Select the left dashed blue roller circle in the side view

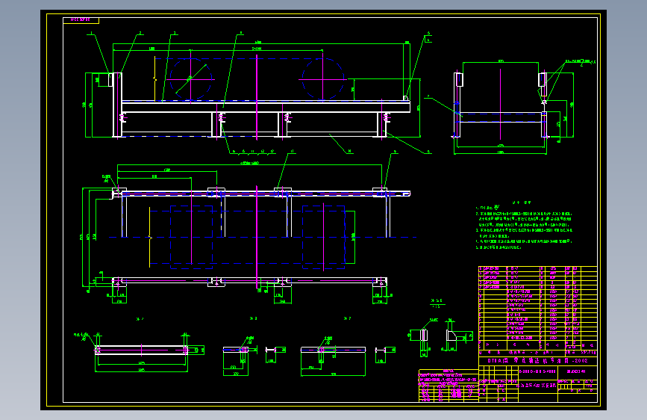point(190,78)
